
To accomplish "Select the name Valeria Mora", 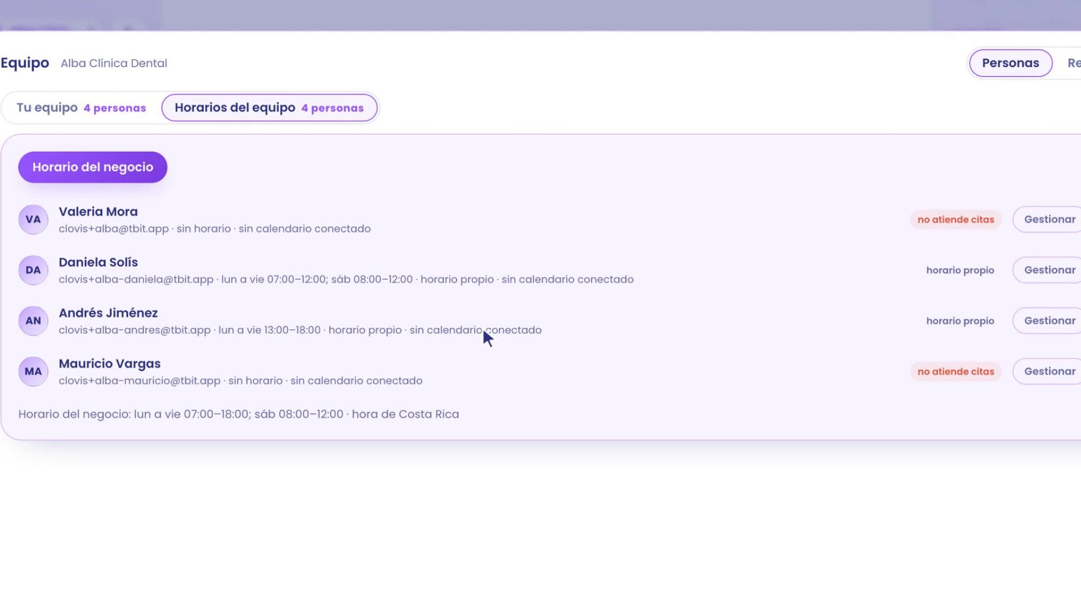I will pos(98,212).
